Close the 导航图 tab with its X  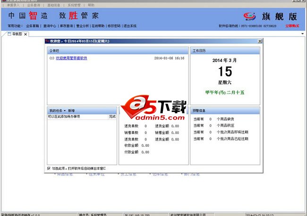pos(26,35)
